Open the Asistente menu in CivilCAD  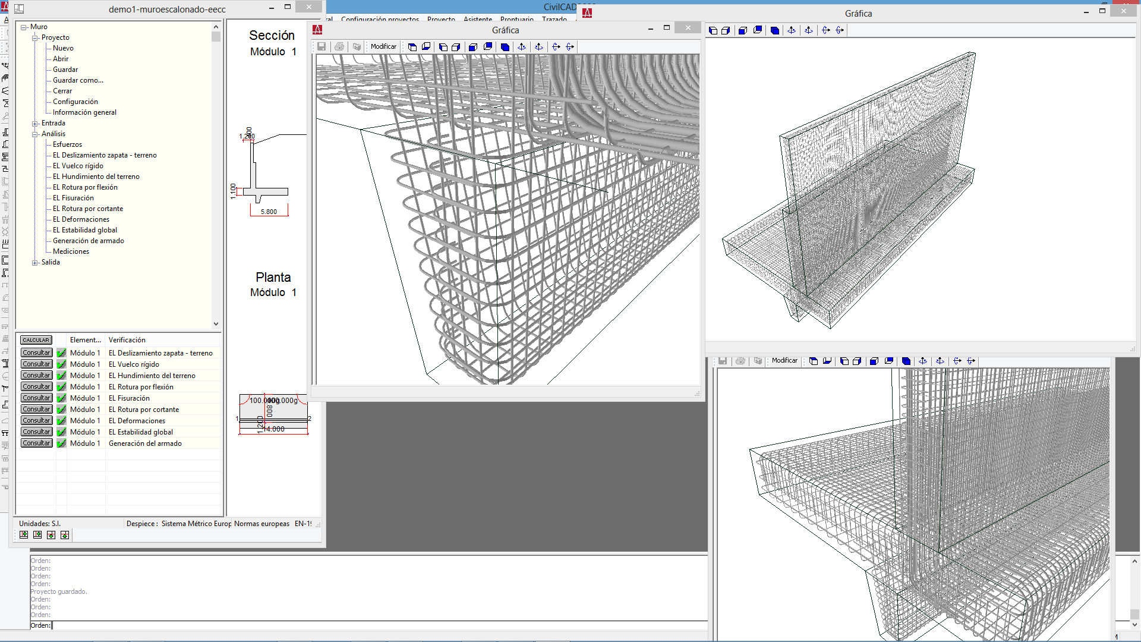pos(478,19)
